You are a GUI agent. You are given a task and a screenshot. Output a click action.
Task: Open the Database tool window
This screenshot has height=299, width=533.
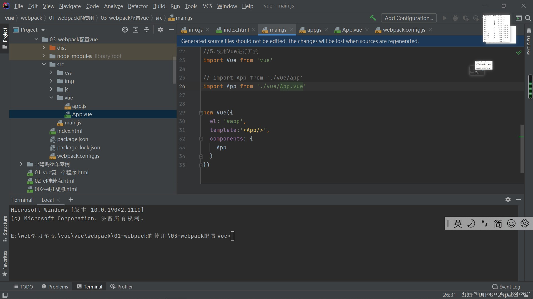click(529, 42)
